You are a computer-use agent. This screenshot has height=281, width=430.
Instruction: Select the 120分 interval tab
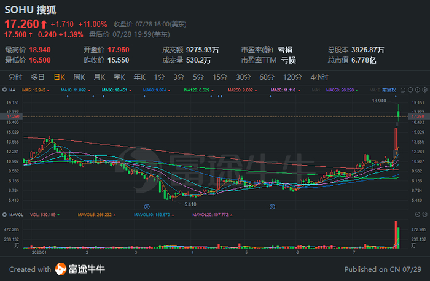click(292, 77)
